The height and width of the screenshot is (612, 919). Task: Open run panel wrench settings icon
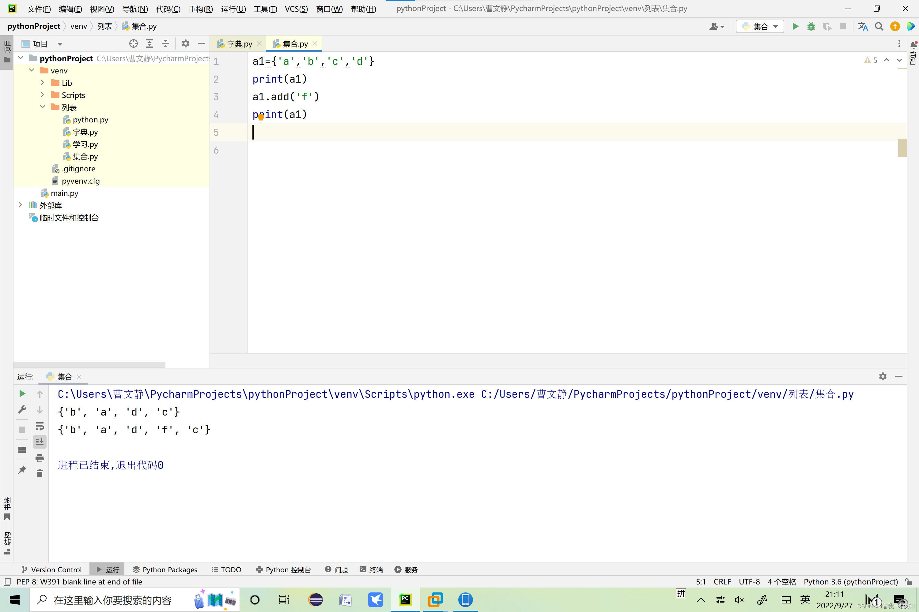tap(22, 409)
